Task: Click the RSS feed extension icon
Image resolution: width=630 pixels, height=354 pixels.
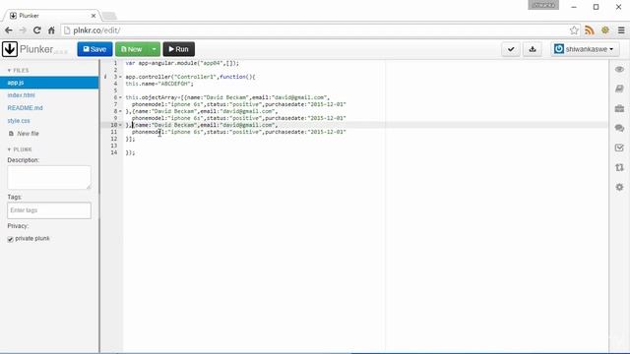Action: point(590,30)
